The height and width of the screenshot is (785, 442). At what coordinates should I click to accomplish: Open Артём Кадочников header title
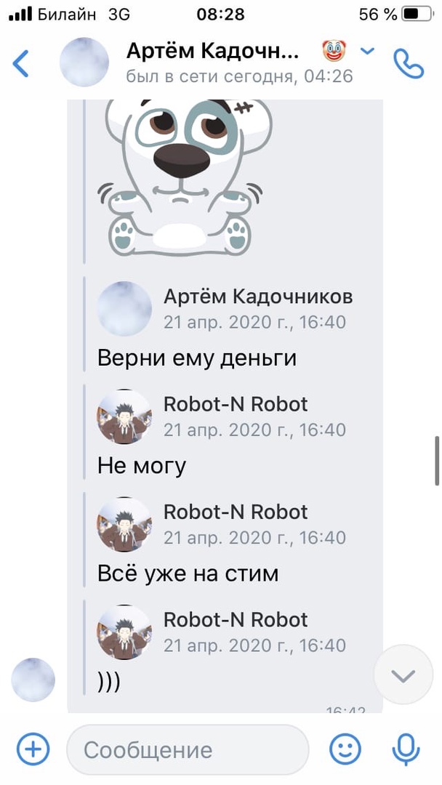click(213, 51)
